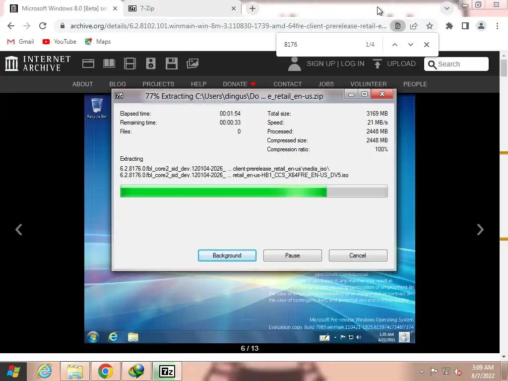This screenshot has width=508, height=381.
Task: Open the Gmail bookmark
Action: pyautogui.click(x=20, y=42)
